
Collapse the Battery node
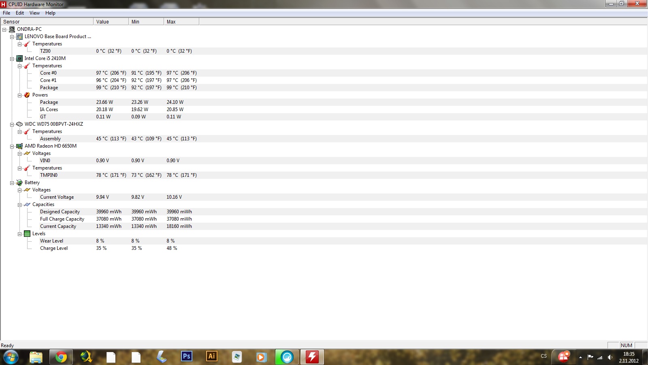click(x=12, y=183)
